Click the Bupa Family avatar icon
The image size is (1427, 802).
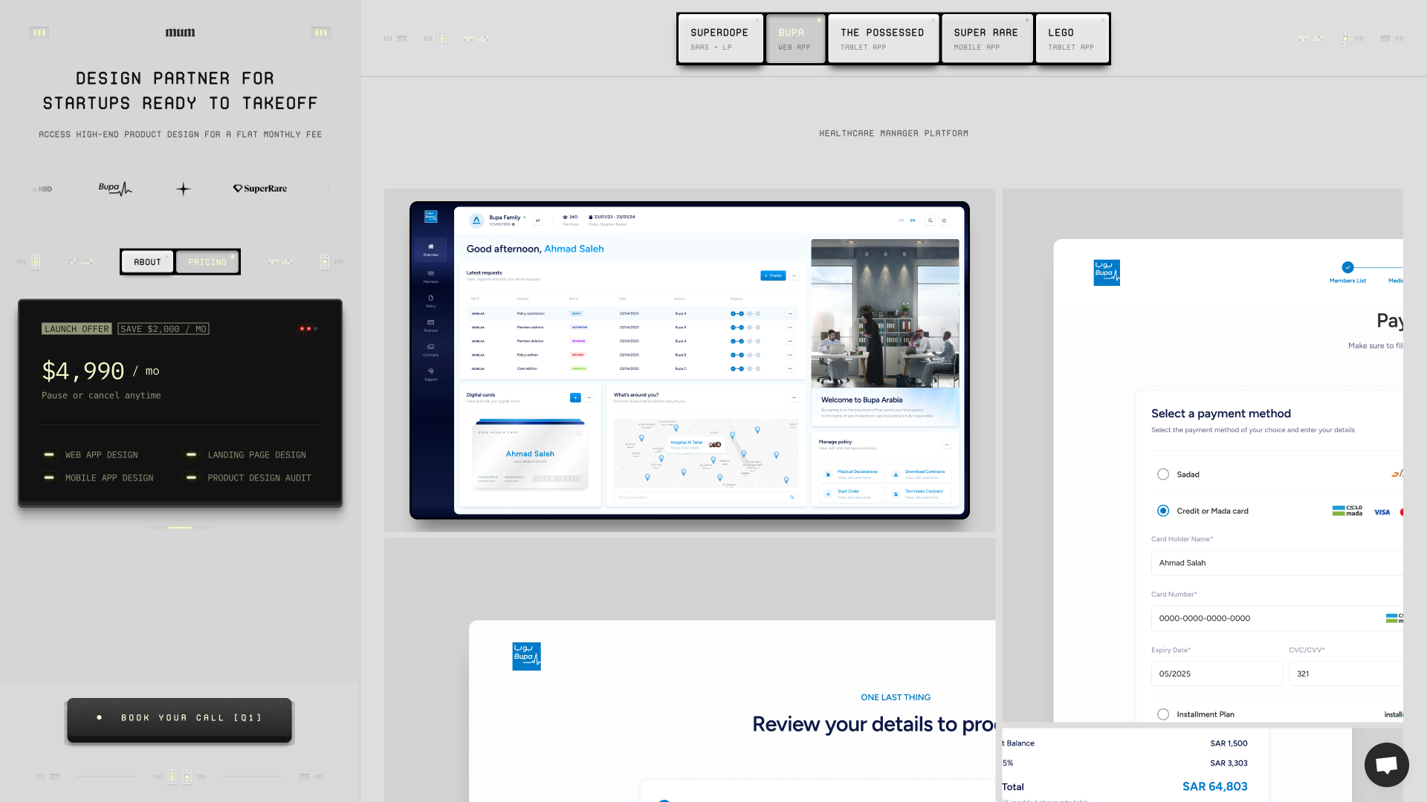476,221
